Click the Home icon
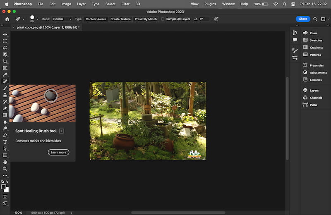 click(x=7, y=19)
